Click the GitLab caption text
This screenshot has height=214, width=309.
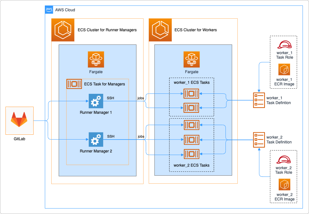coord(19,139)
